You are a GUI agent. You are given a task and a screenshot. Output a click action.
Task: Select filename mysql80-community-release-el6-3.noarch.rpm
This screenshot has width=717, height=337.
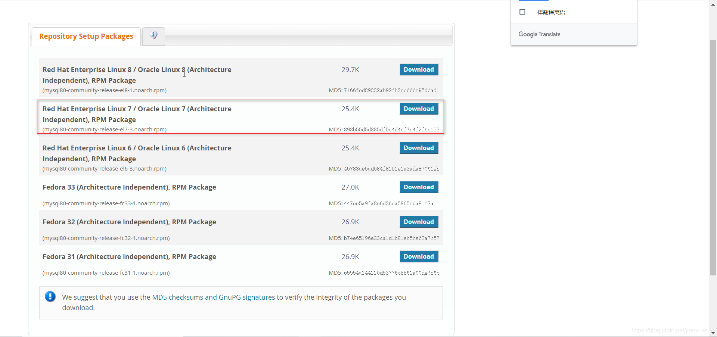[x=105, y=169]
